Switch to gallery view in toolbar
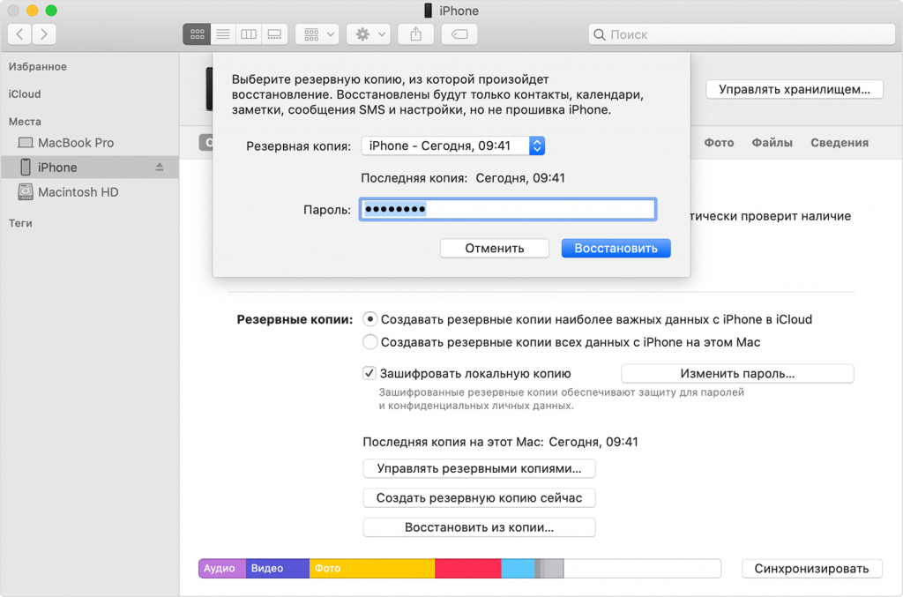The height and width of the screenshot is (597, 903). (274, 34)
